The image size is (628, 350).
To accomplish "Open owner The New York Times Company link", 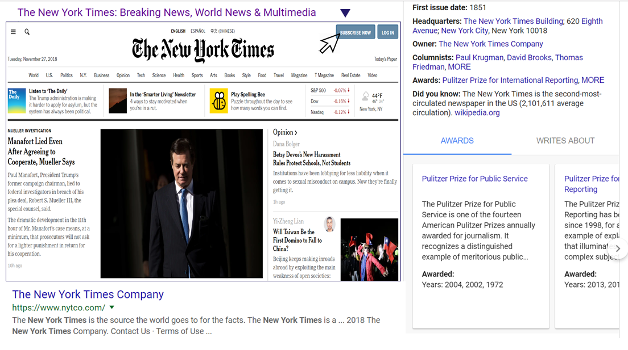I will (x=490, y=44).
